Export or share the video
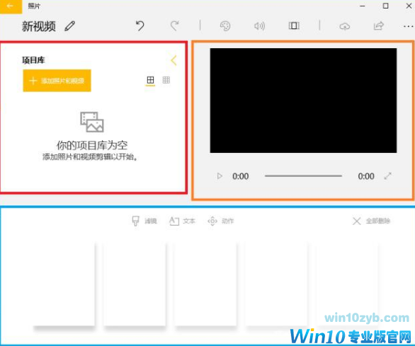This screenshot has height=346, width=415. tap(378, 25)
